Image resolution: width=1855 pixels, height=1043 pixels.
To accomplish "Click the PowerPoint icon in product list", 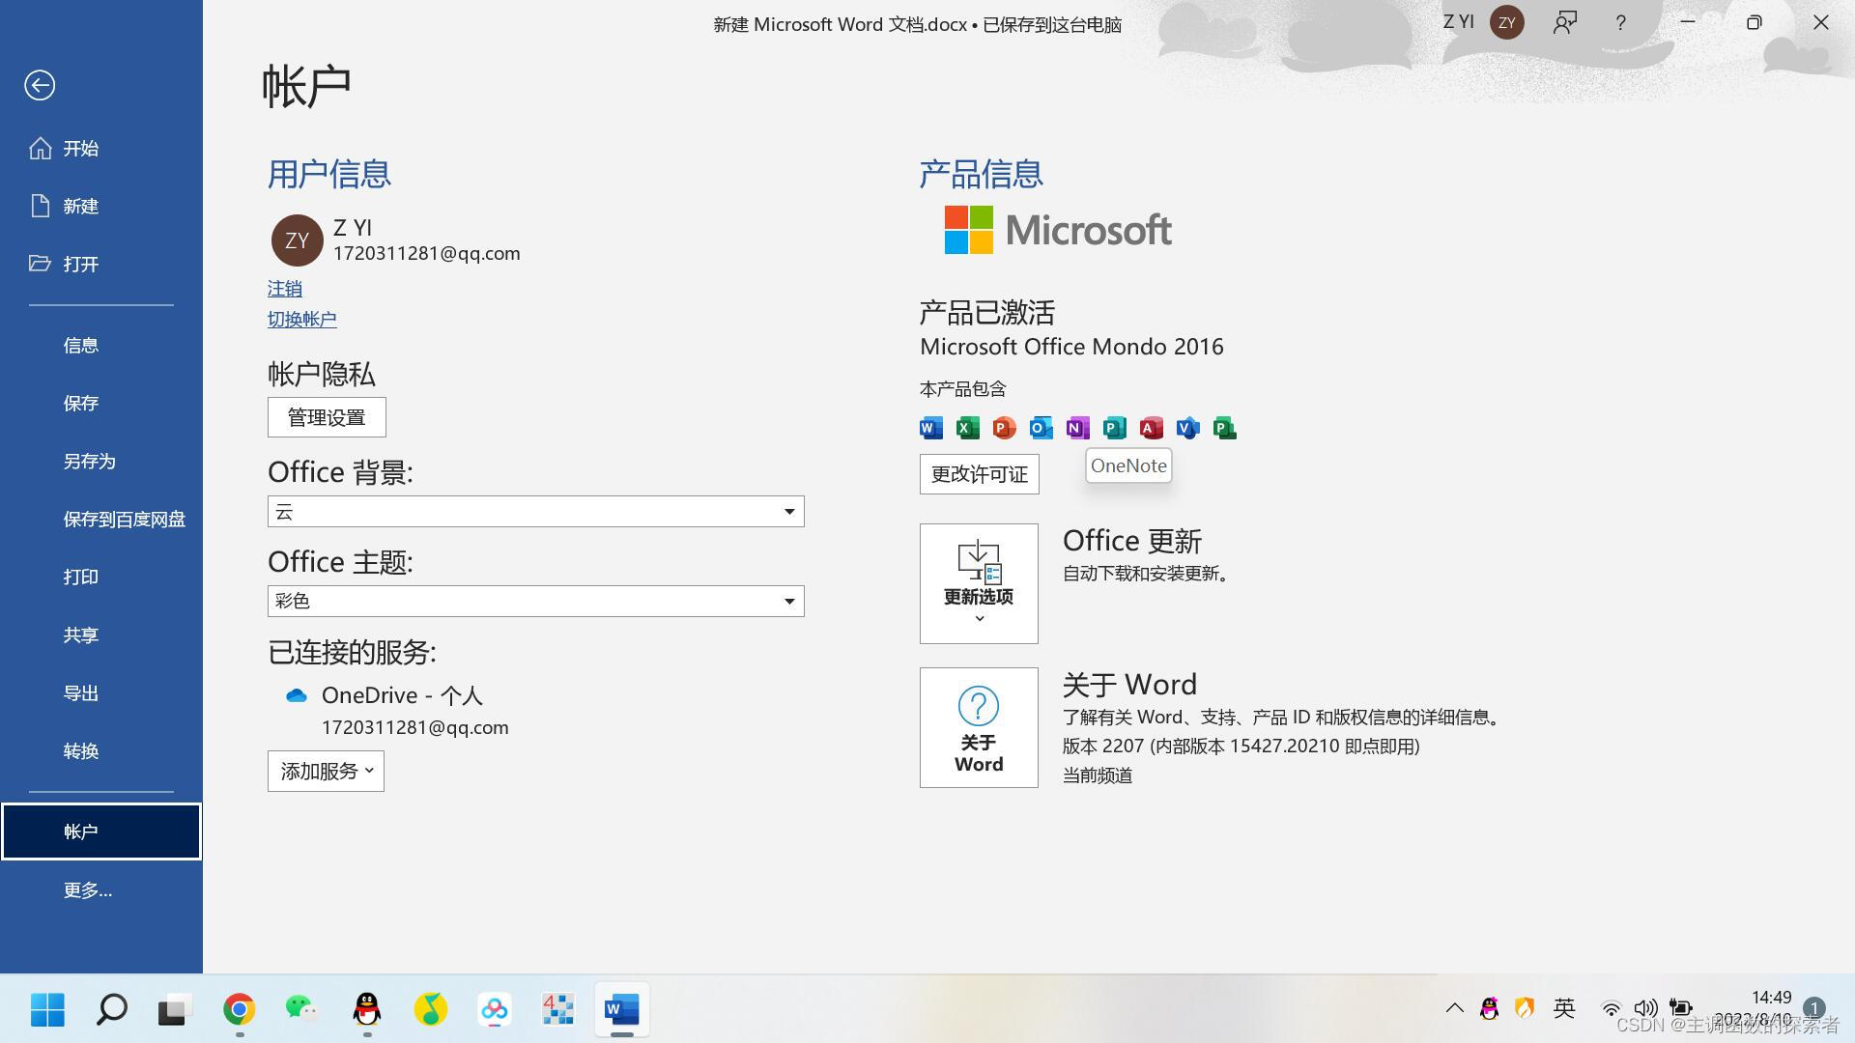I will pyautogui.click(x=1005, y=428).
